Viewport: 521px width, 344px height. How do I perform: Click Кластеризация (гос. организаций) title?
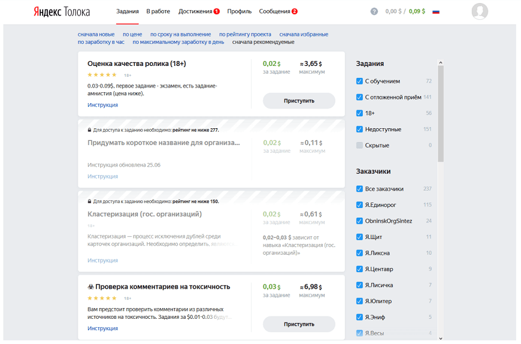point(144,214)
